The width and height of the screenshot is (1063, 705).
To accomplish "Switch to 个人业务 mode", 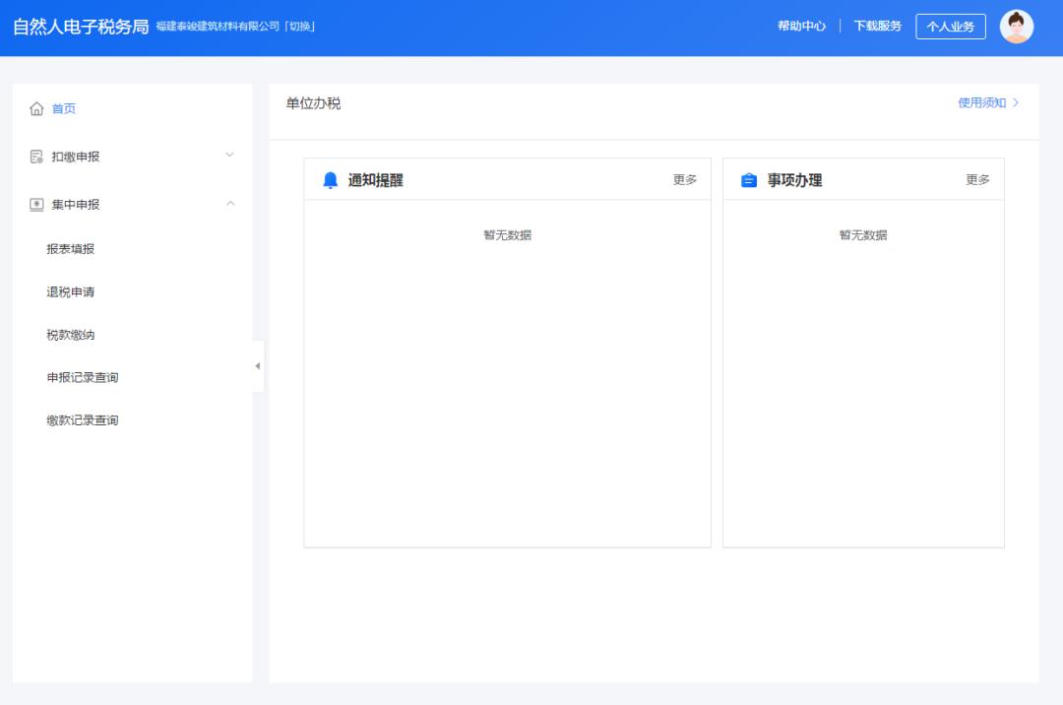I will coord(951,26).
